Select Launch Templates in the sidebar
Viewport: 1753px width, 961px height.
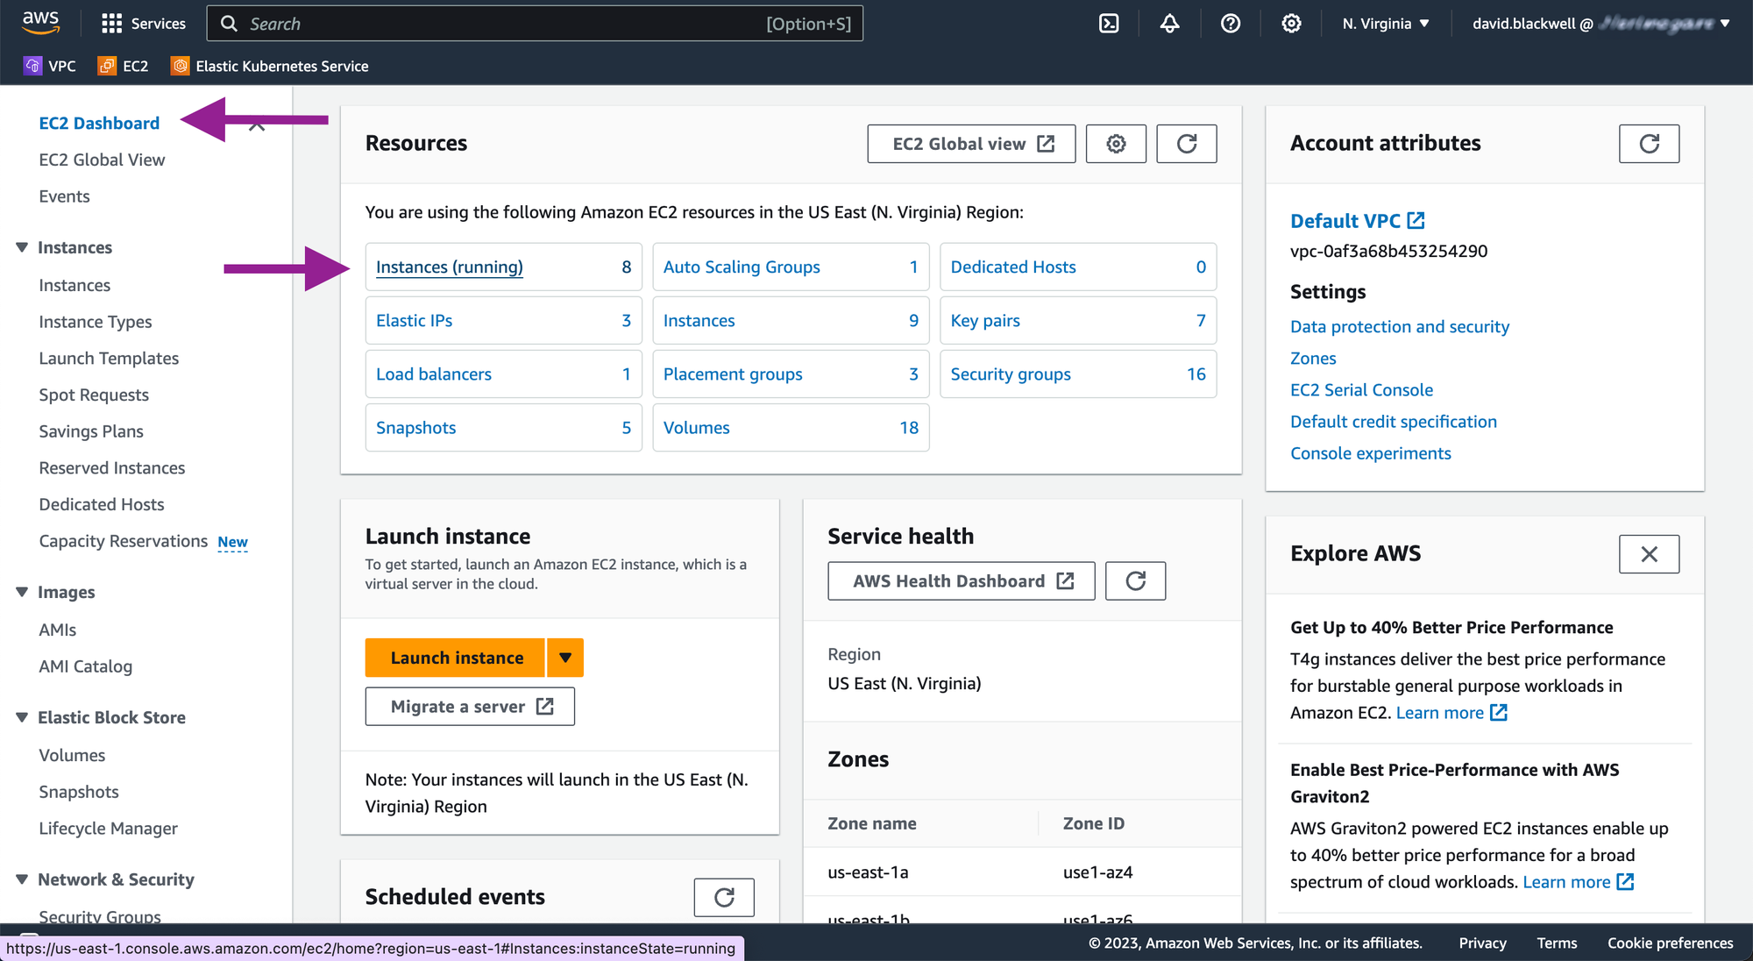(x=109, y=359)
